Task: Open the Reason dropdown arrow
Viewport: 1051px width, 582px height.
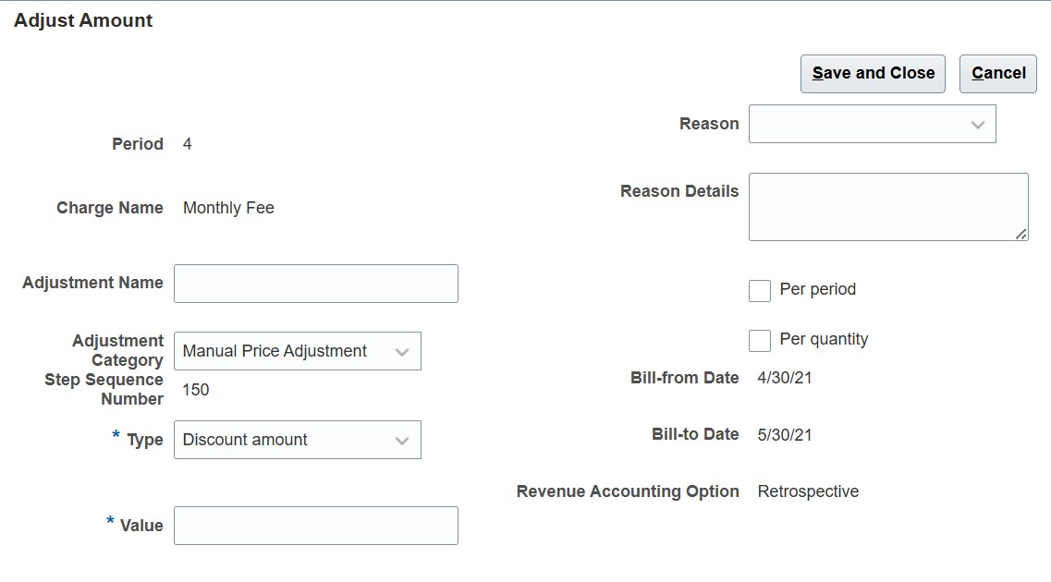Action: 978,124
